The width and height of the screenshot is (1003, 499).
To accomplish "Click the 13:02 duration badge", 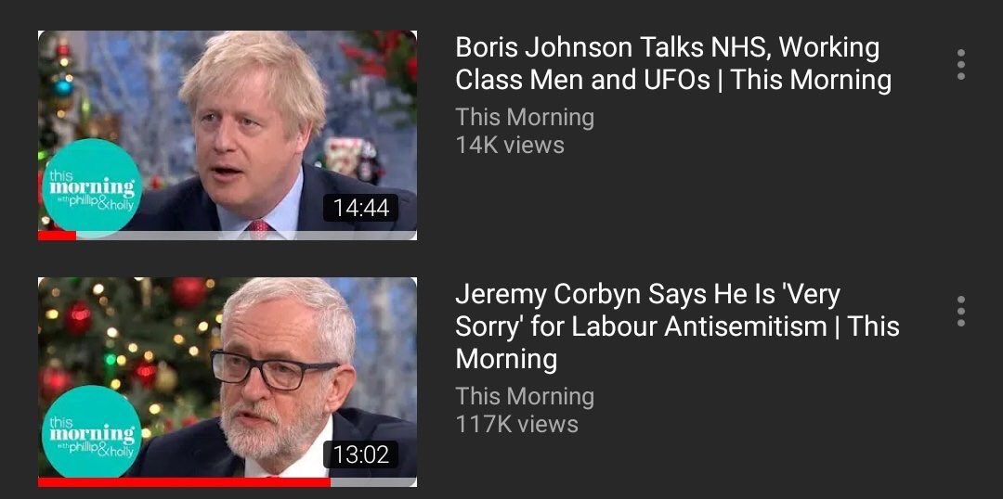I will point(360,454).
